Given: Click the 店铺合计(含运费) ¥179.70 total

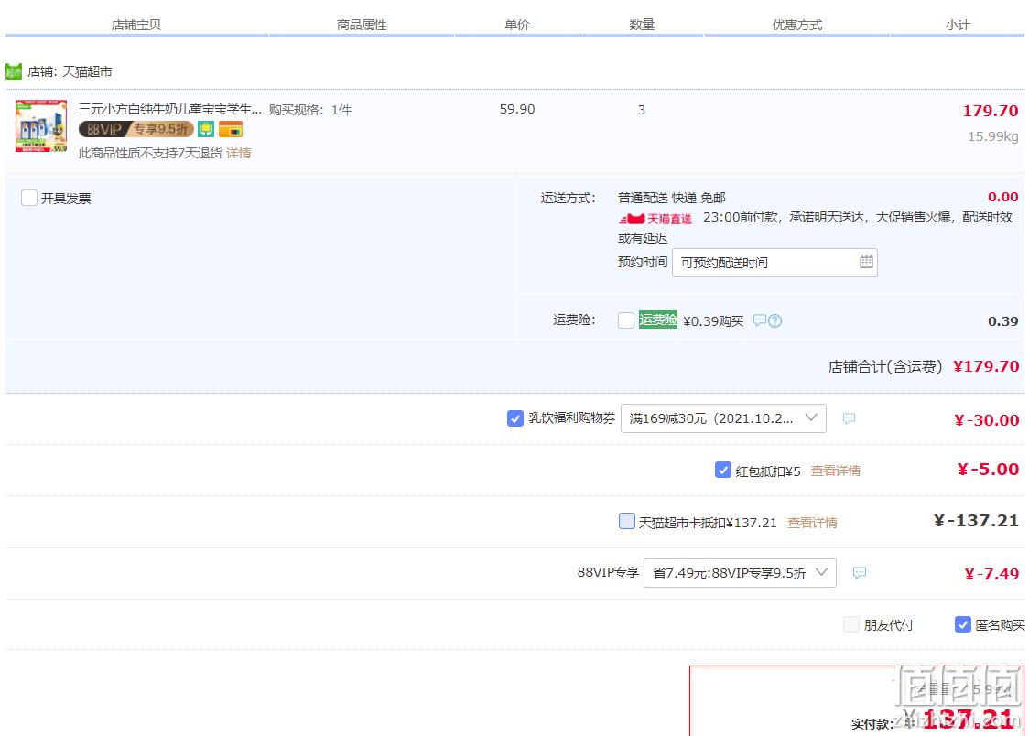Looking at the screenshot, I should pyautogui.click(x=924, y=367).
